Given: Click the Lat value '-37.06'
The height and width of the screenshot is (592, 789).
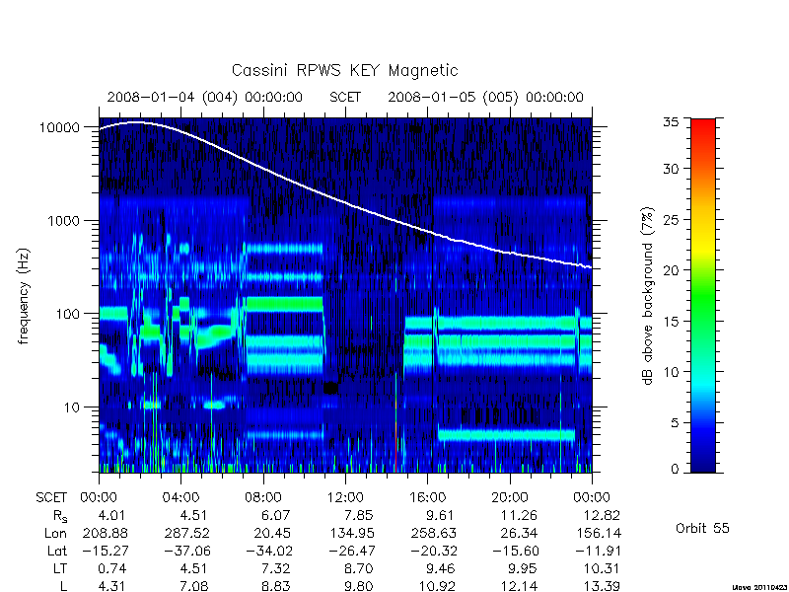Looking at the screenshot, I should [x=187, y=552].
